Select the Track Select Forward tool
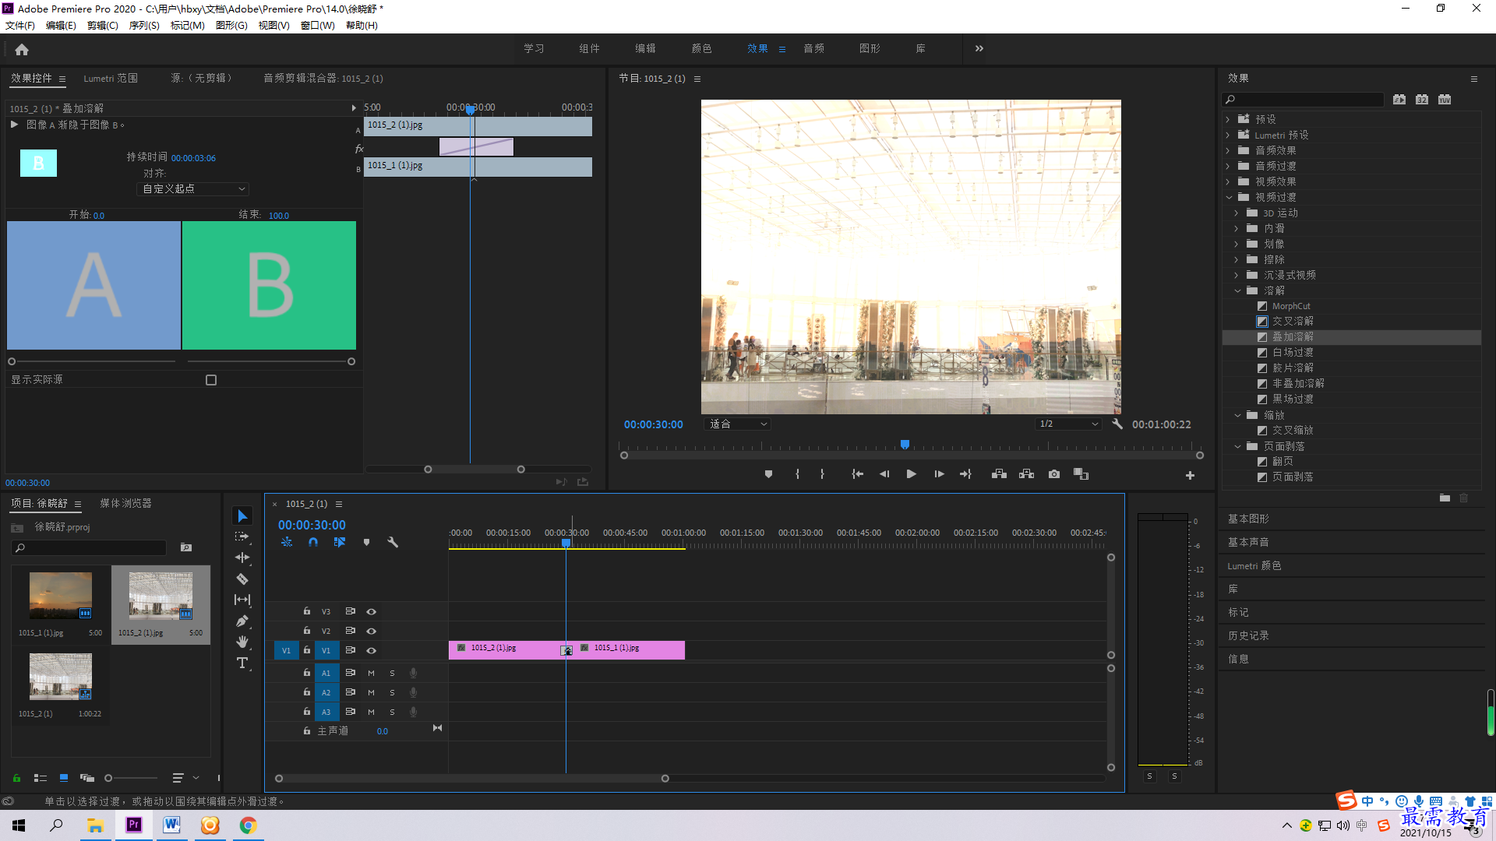Viewport: 1496px width, 841px height. coord(242,537)
